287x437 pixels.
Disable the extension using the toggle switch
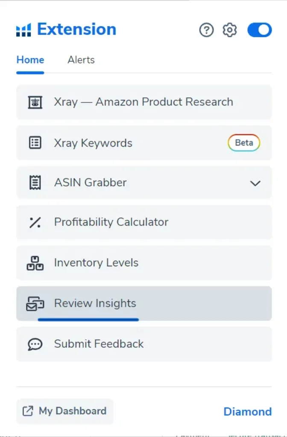(x=259, y=30)
